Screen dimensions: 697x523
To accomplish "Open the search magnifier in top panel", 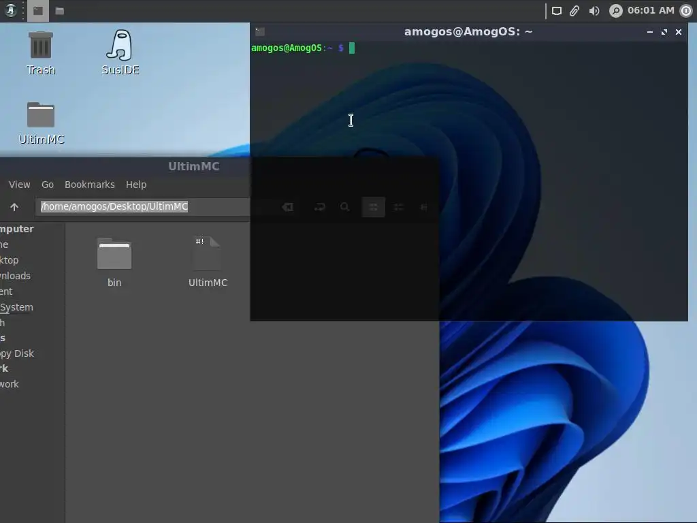I will [615, 11].
